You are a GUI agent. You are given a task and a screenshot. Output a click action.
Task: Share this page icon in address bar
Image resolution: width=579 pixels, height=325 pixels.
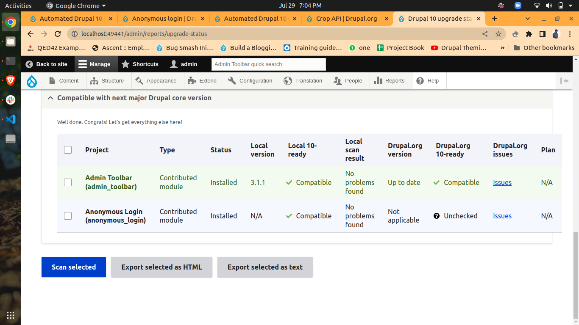point(485,34)
